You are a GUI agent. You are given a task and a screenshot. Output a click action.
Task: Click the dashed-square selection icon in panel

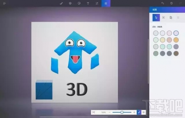(163, 18)
